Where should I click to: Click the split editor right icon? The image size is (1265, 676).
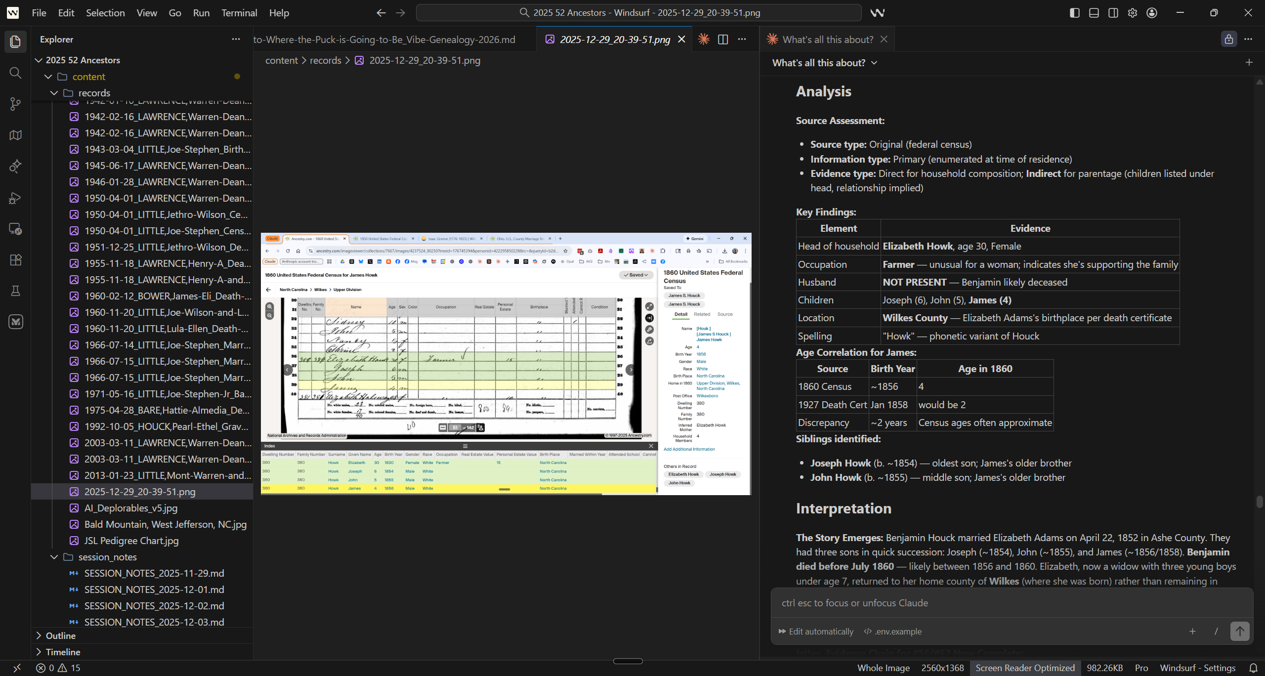tap(723, 40)
